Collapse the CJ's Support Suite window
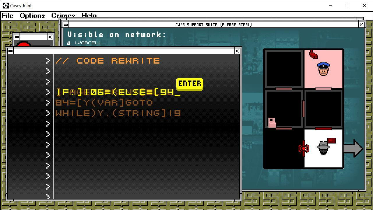Image resolution: width=373 pixels, height=210 pixels. [66, 25]
